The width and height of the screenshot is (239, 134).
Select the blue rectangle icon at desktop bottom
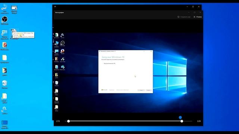coord(4,125)
